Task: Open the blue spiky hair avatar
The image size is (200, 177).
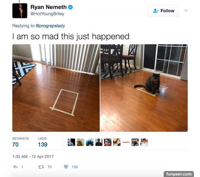Action: tap(89, 142)
